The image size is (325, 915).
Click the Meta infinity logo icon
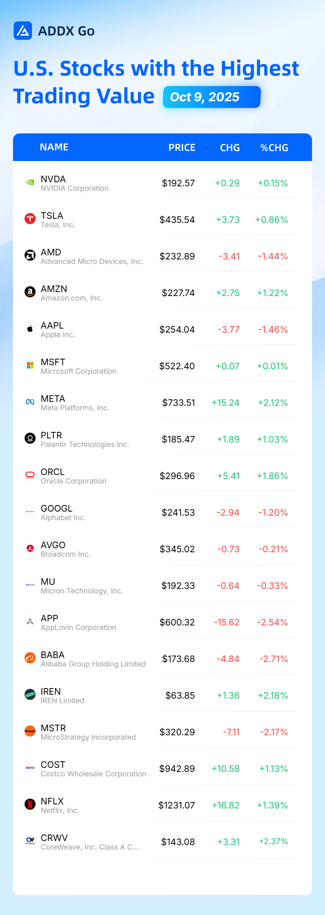30,402
